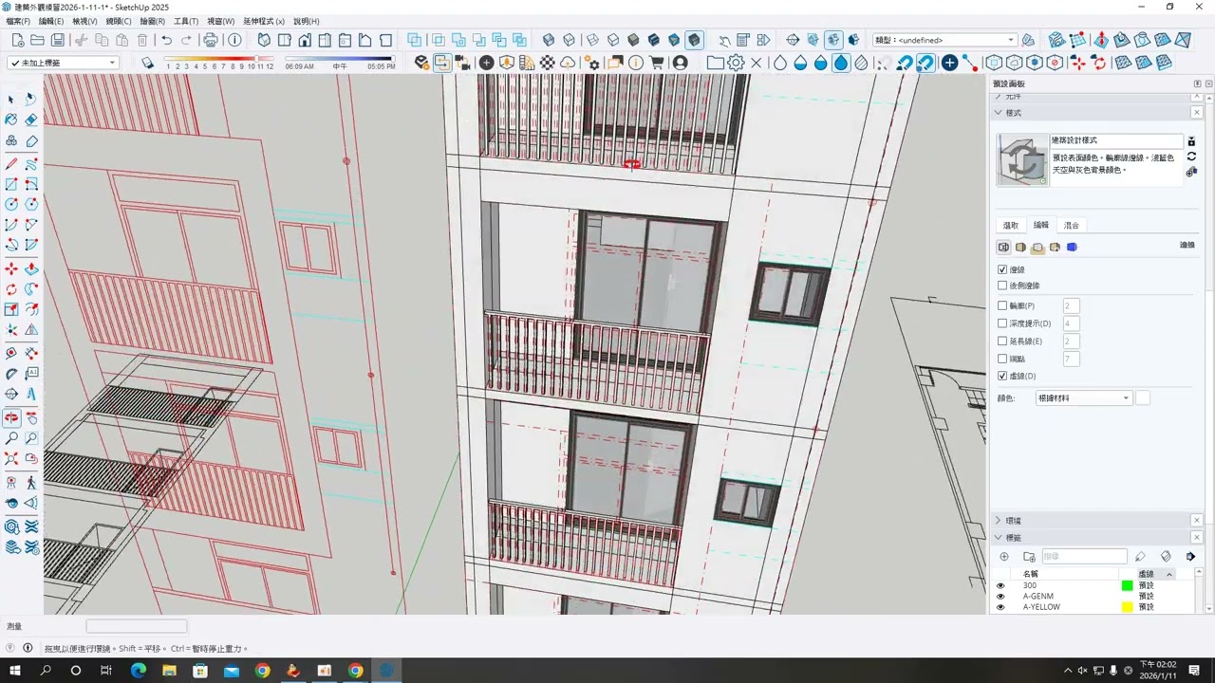Screen dimensions: 1215x683
Task: Select the Move tool
Action: coord(11,269)
